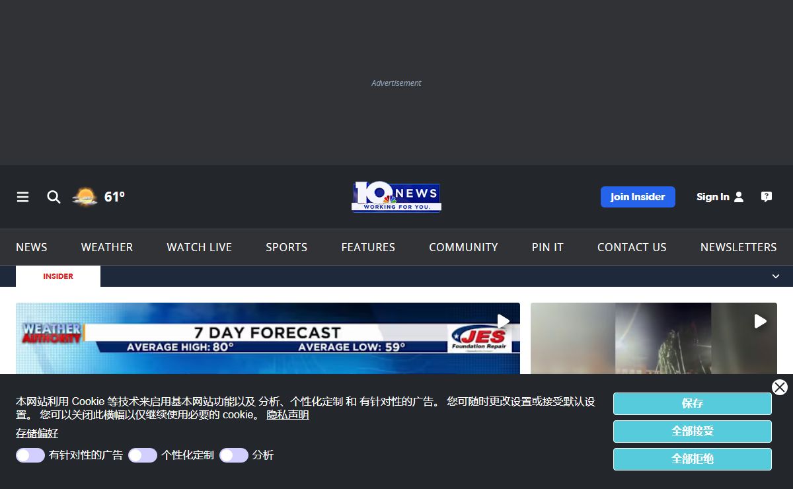This screenshot has width=793, height=489.
Task: Open storage preferences (存储偏好) link
Action: point(37,433)
